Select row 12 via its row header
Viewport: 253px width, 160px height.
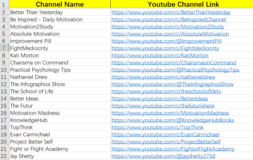coord(5,84)
